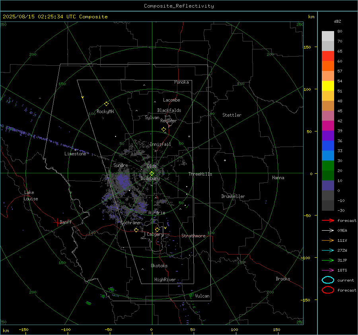Click the Lacombe label
The width and height of the screenshot is (358, 335).
pyautogui.click(x=171, y=100)
